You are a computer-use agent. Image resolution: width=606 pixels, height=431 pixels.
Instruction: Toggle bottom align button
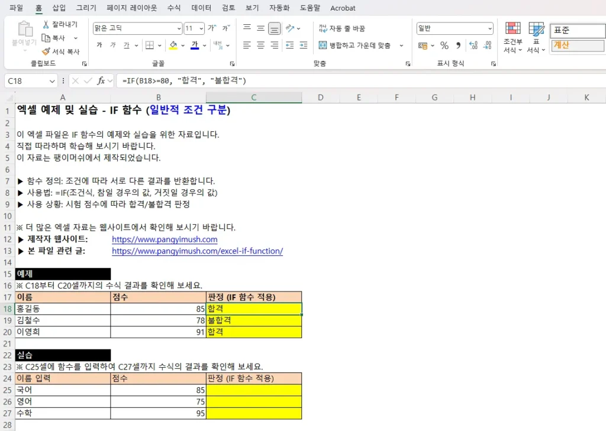pos(274,28)
